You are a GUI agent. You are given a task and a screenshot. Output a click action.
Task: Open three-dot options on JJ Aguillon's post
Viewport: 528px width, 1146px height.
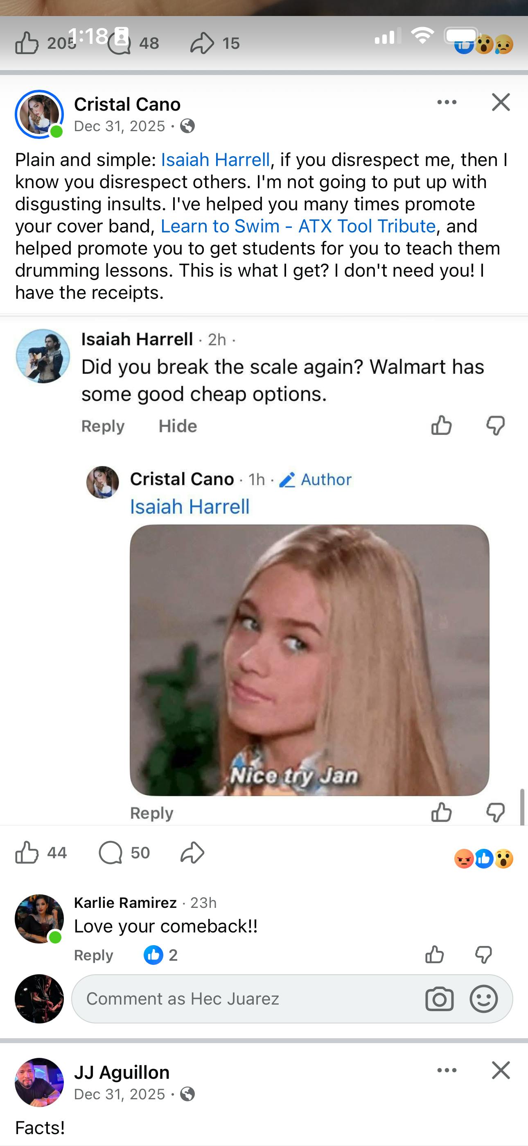[447, 1070]
